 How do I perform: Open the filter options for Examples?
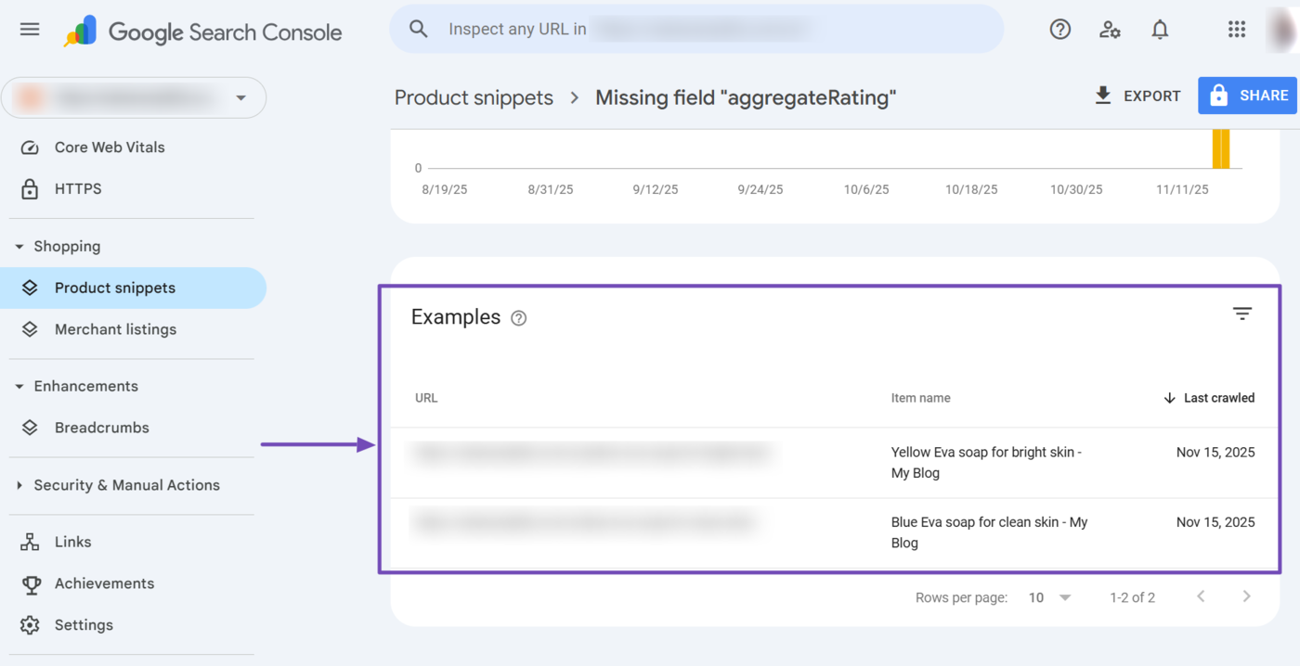click(x=1241, y=314)
